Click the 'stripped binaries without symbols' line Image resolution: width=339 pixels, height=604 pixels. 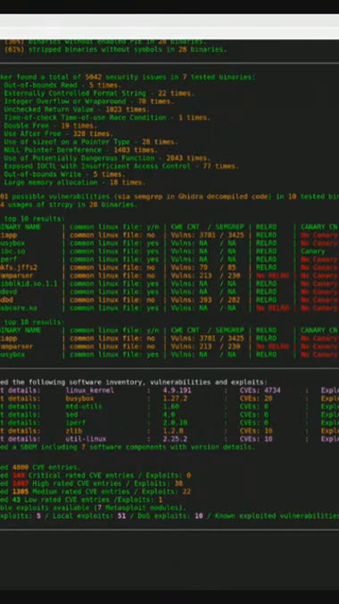115,50
